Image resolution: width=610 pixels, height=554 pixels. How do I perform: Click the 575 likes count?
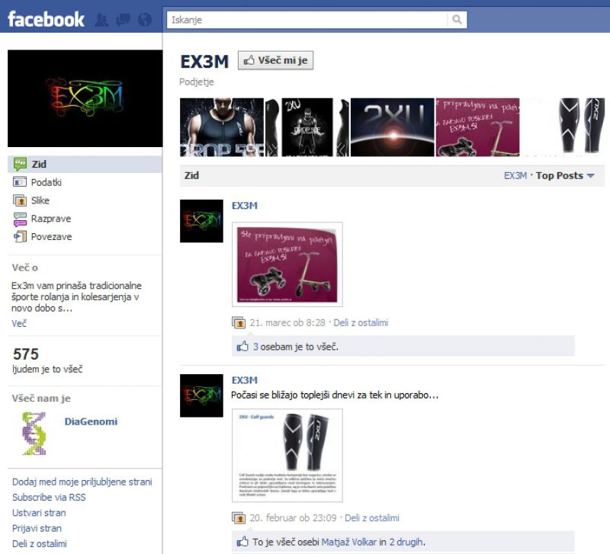[26, 354]
